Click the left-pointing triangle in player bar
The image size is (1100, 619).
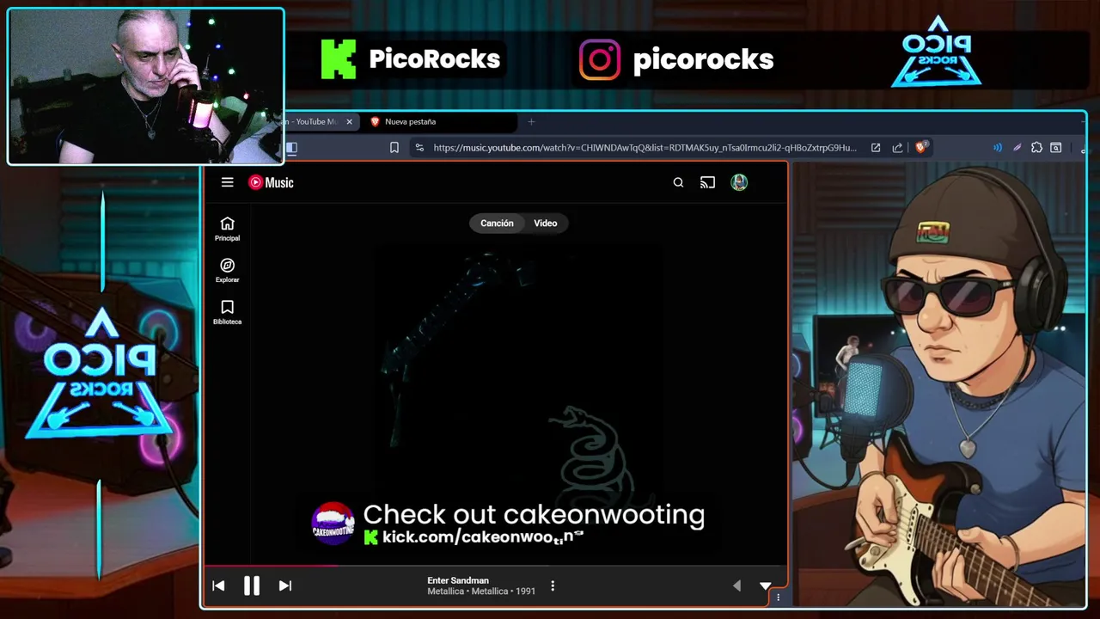736,585
